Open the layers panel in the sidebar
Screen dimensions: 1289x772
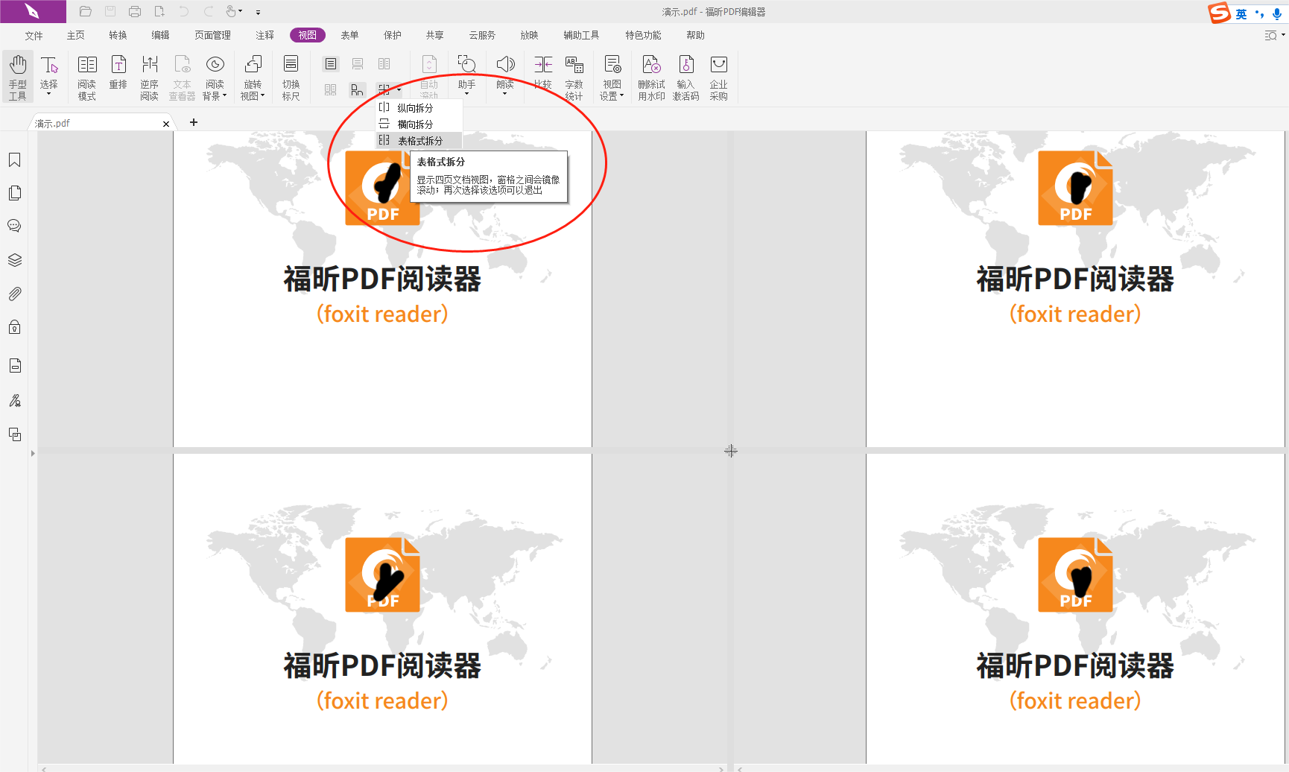(15, 259)
